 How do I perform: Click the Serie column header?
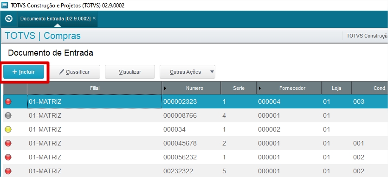point(239,88)
